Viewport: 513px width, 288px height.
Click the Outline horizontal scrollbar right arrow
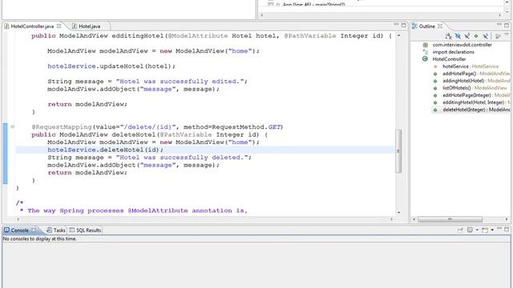507,219
